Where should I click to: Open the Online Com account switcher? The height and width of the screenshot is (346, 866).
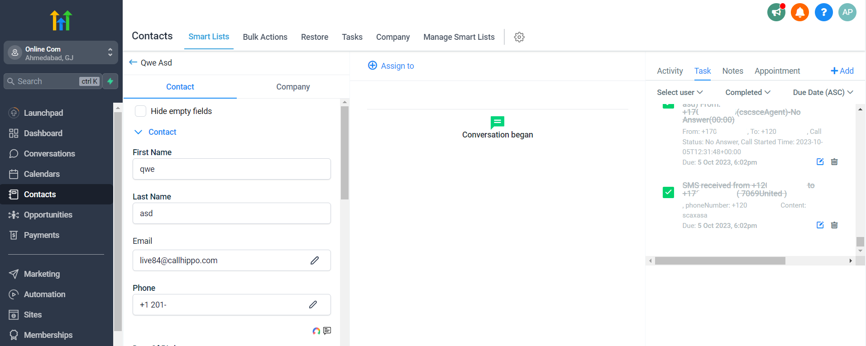[61, 53]
